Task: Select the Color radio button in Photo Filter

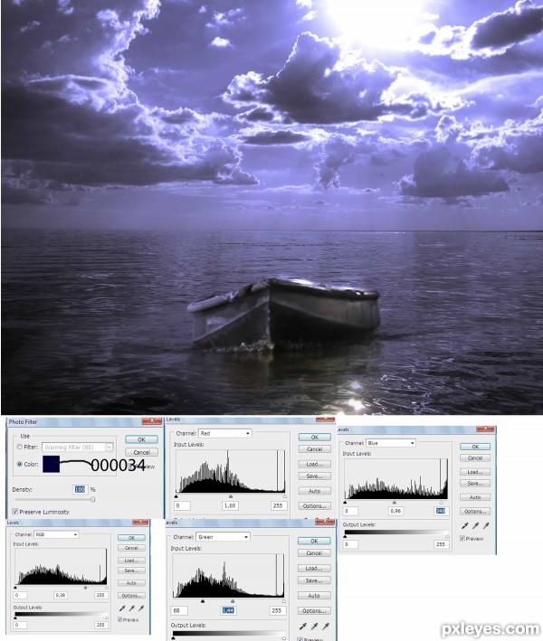Action: [x=19, y=465]
